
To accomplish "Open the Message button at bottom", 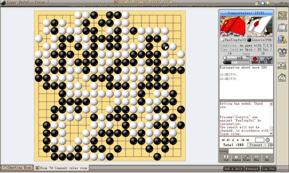I will [252, 169].
